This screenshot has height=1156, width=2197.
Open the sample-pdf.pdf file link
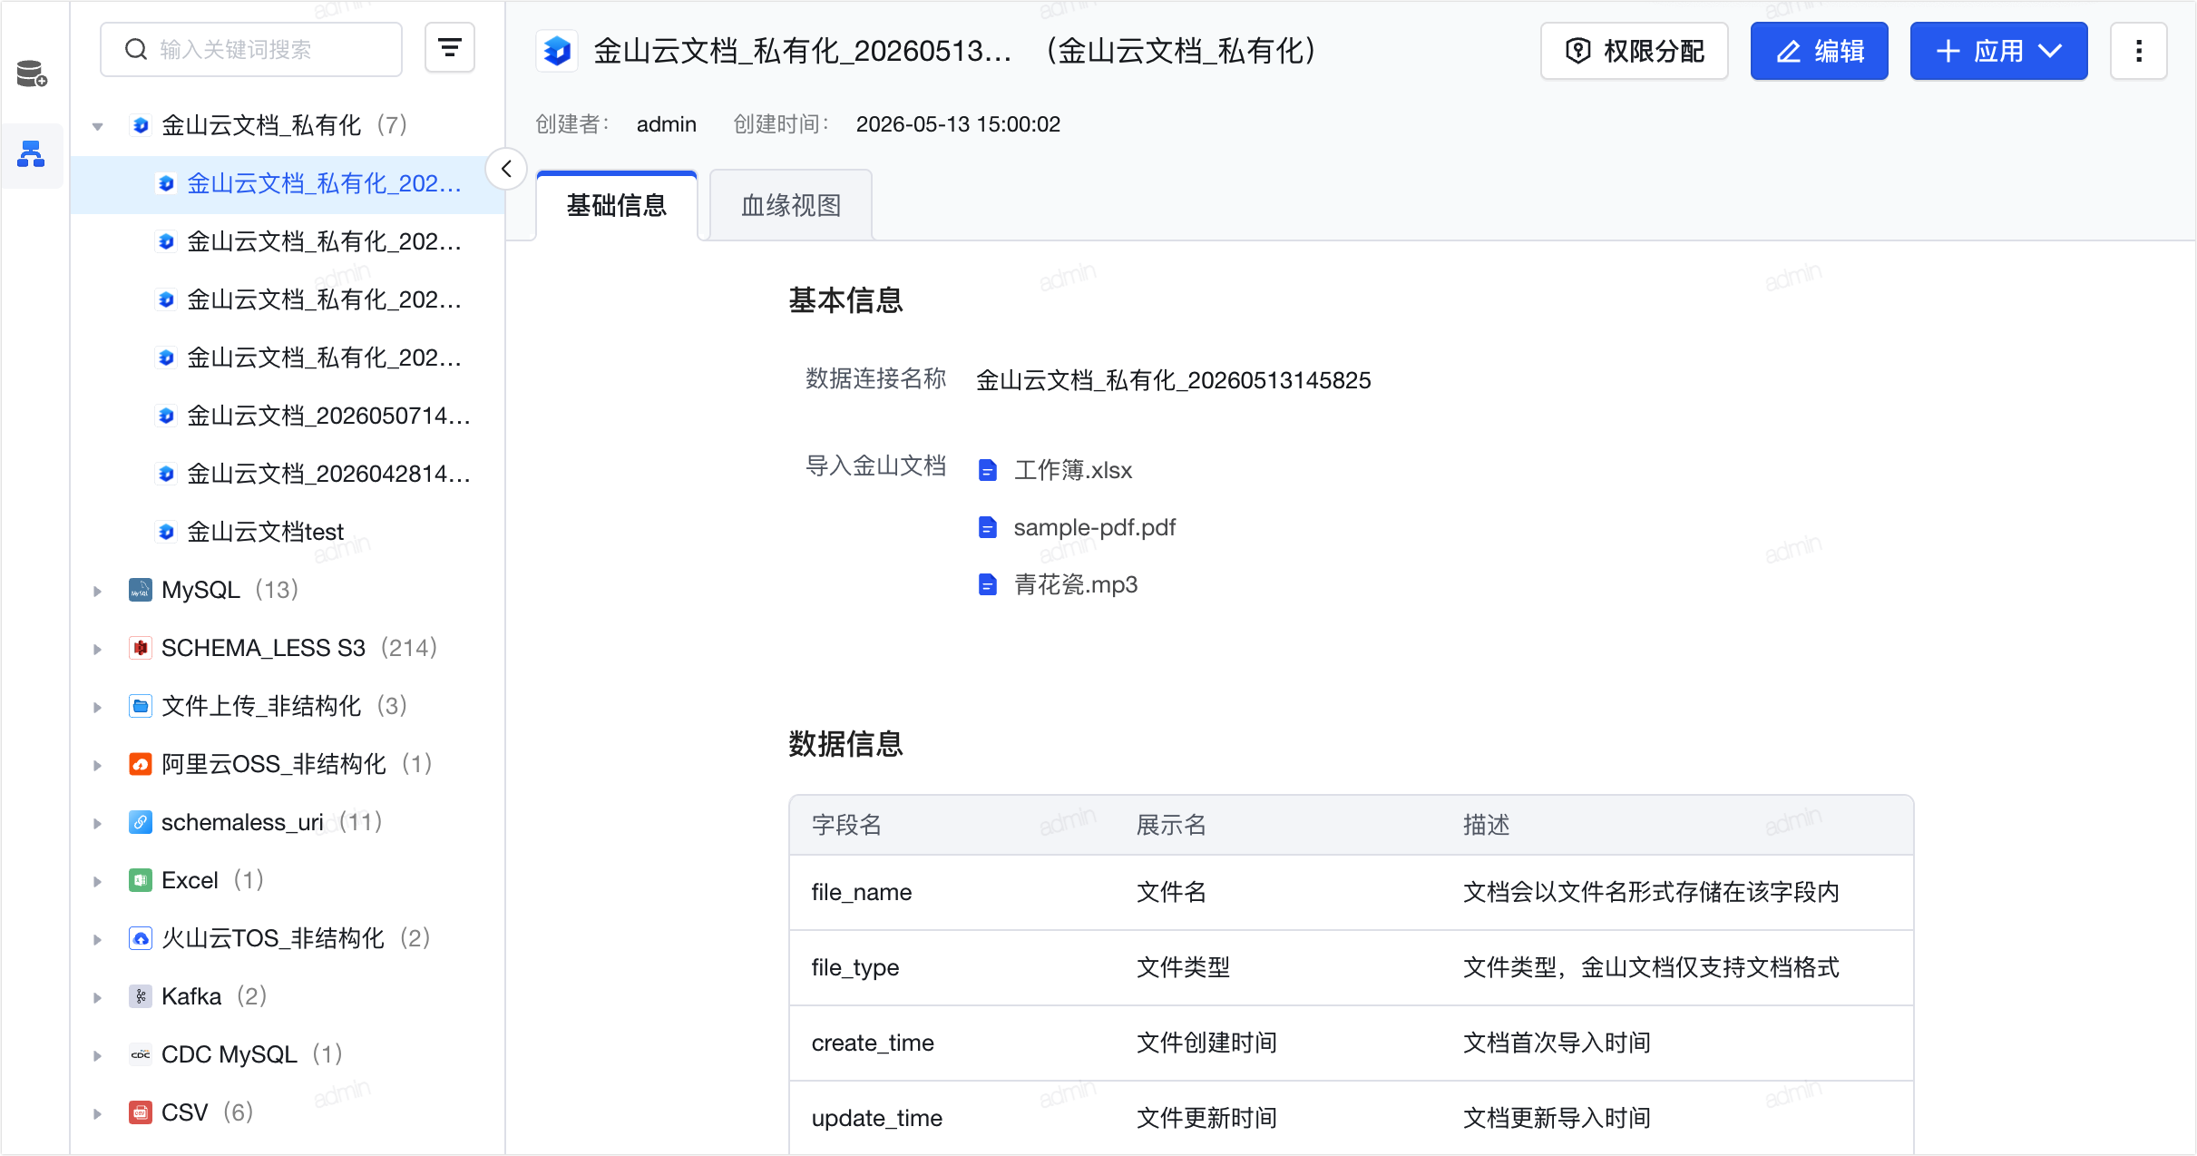(x=1095, y=527)
